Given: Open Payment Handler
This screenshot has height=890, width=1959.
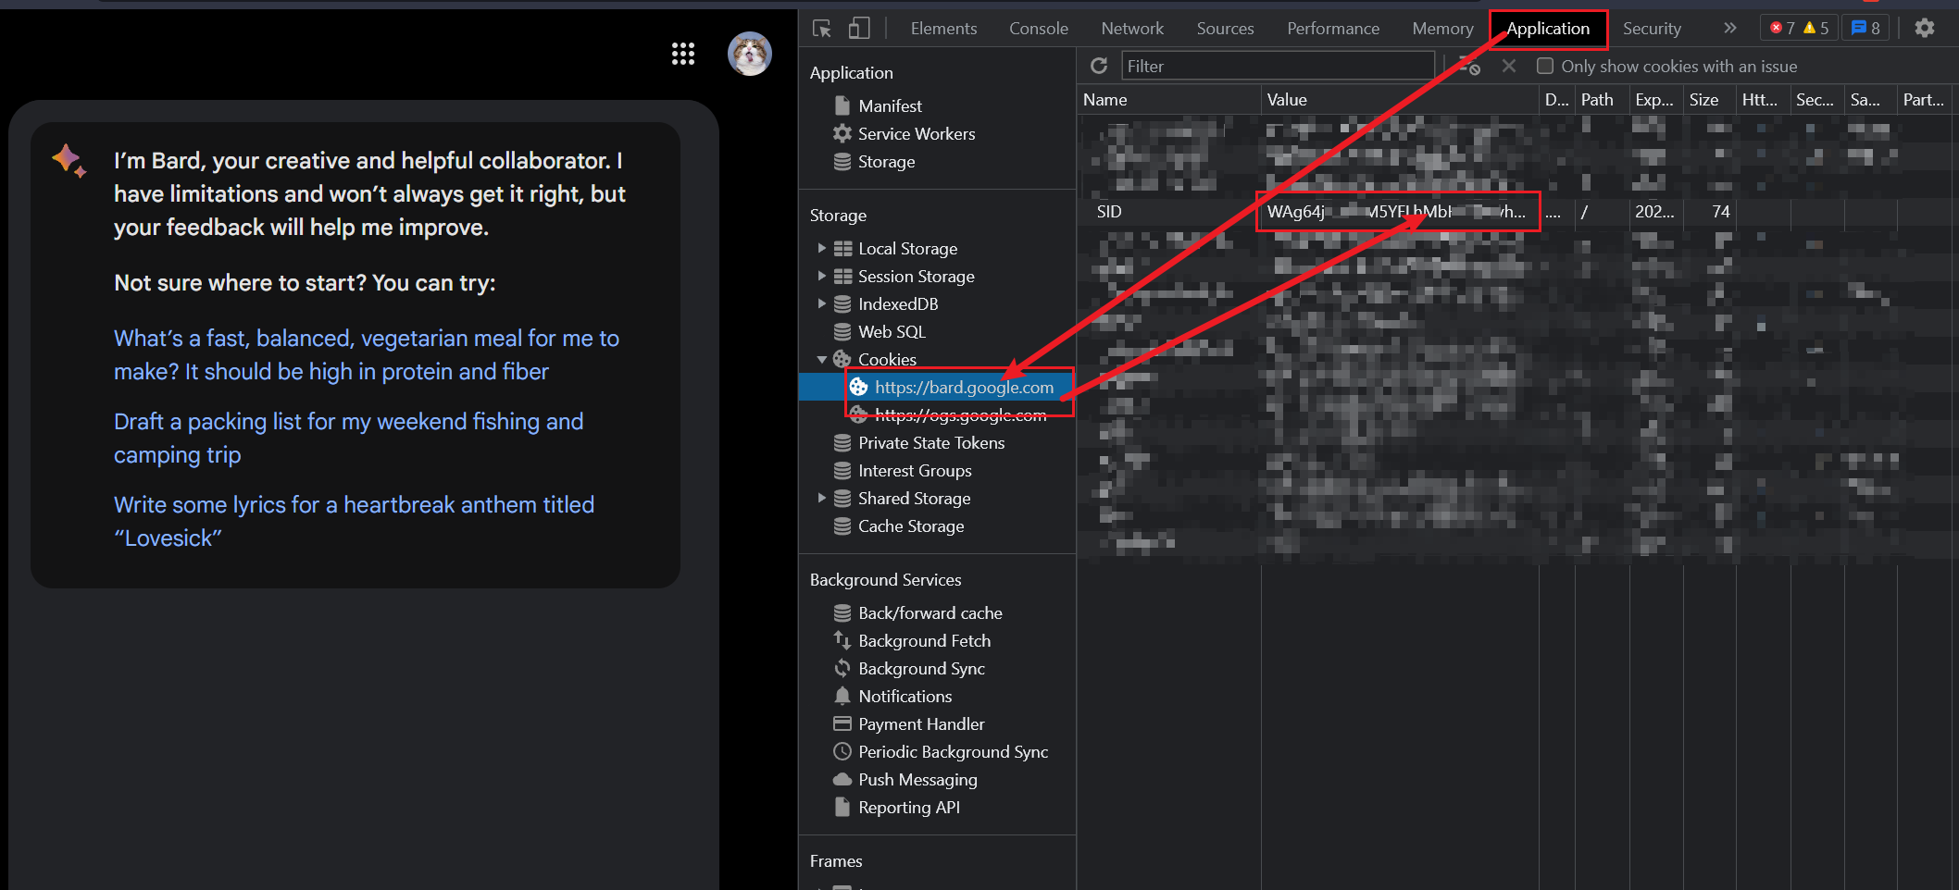Looking at the screenshot, I should (909, 723).
